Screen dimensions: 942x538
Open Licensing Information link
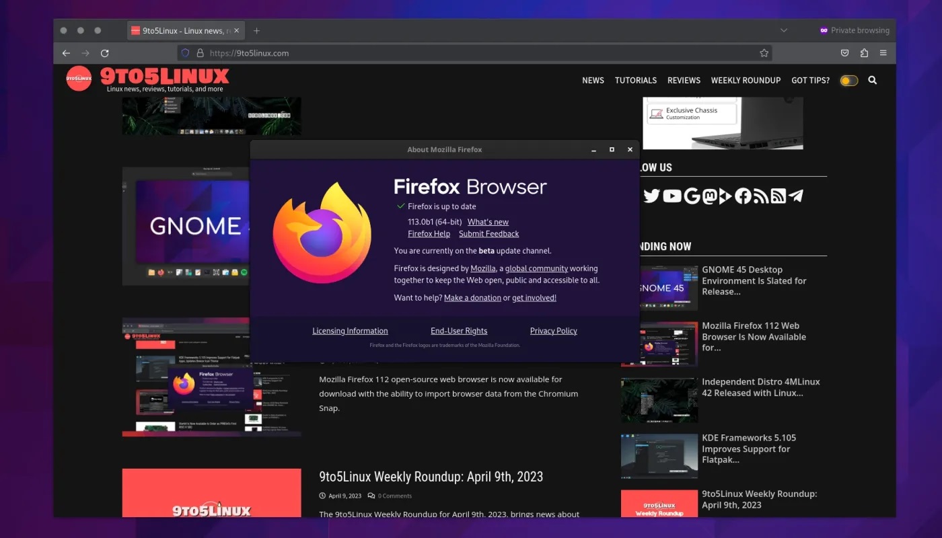click(x=350, y=331)
